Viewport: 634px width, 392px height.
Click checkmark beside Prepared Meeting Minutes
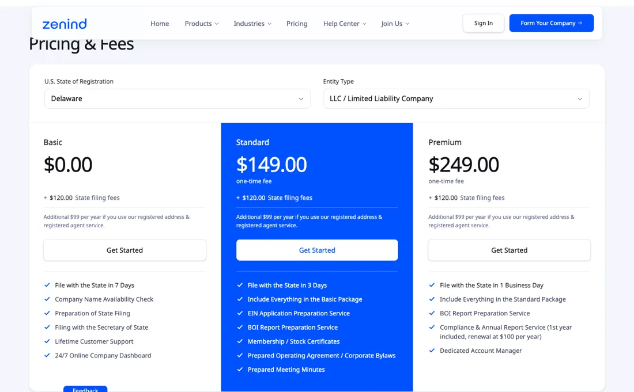click(x=240, y=370)
